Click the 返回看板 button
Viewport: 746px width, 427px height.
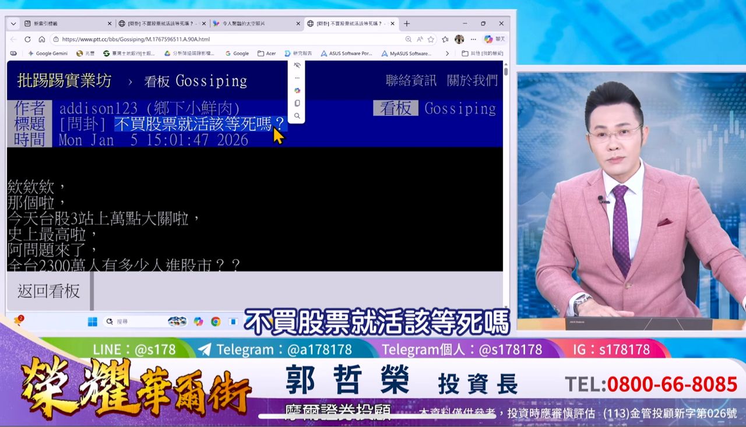tap(49, 291)
